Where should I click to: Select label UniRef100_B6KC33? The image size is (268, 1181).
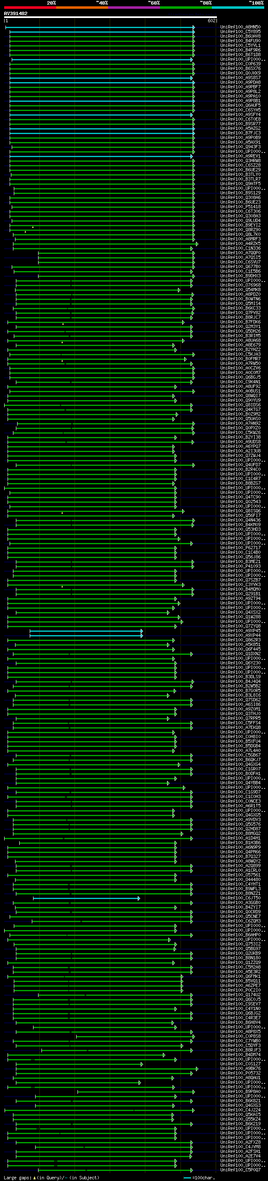(240, 308)
